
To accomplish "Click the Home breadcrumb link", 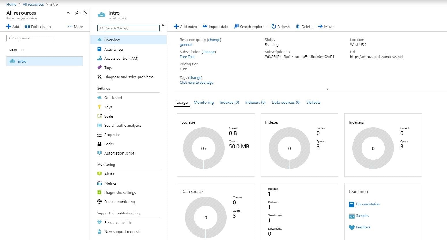I will click(11, 4).
